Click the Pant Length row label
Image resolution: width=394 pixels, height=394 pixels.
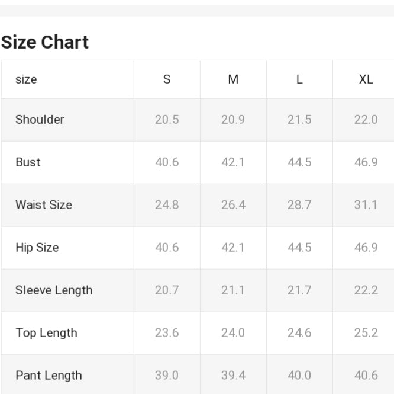coord(49,376)
